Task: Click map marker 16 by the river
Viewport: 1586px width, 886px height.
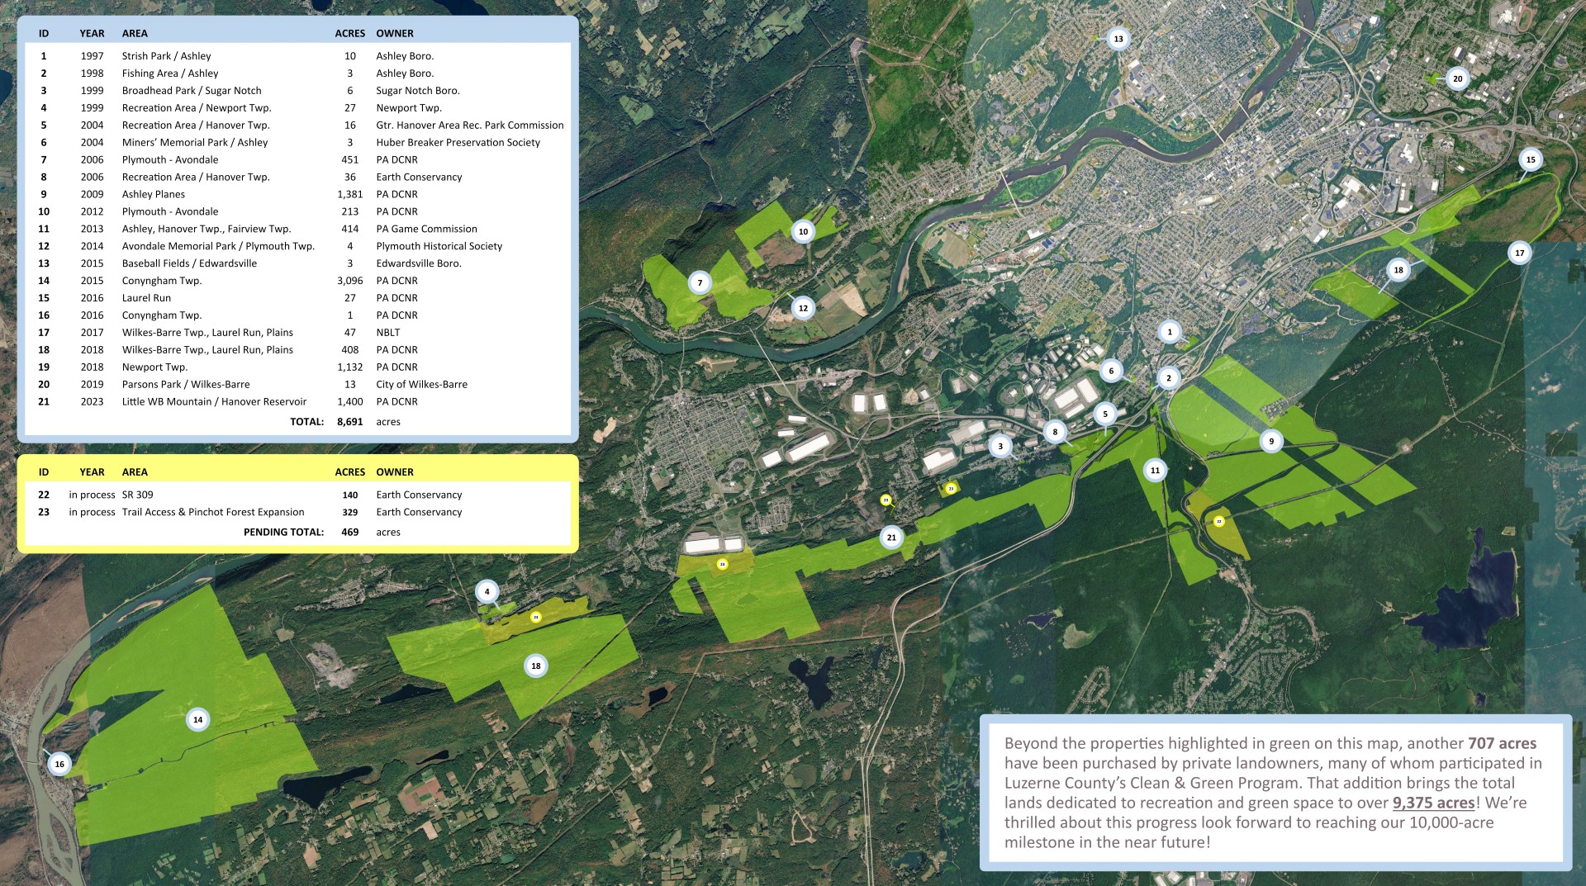Action: (x=59, y=765)
